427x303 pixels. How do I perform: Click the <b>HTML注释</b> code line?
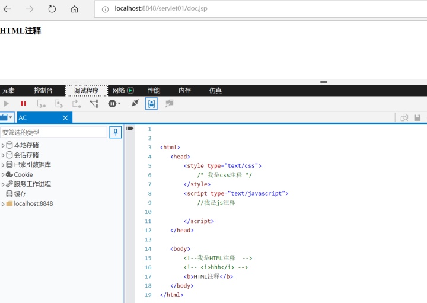pyautogui.click(x=208, y=276)
